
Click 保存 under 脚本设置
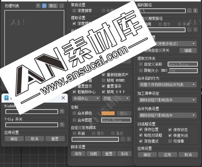78,154
